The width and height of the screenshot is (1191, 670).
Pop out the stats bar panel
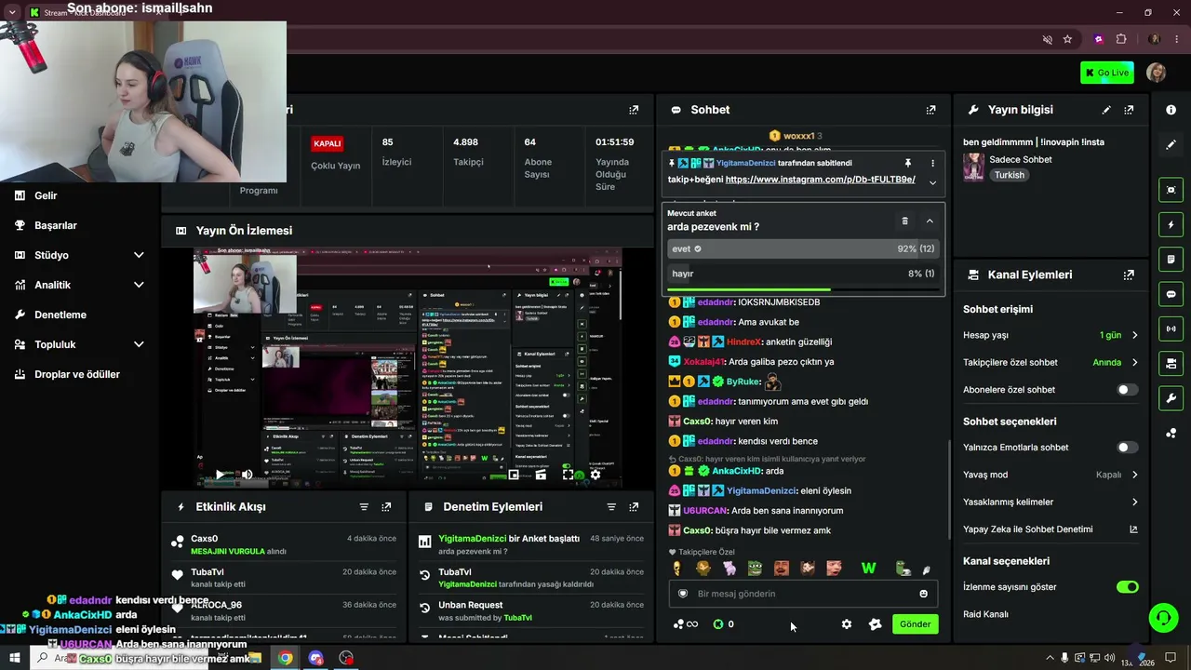634,110
